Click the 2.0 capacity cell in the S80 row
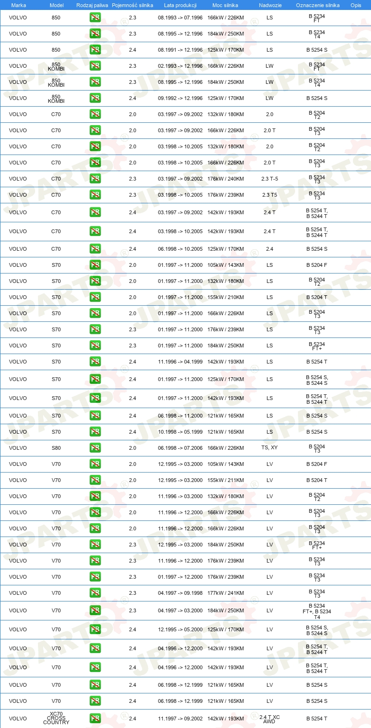371x728 pixels. 132,448
